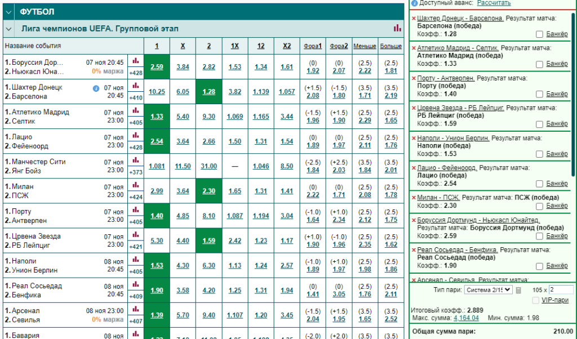This screenshot has width=577, height=339.
Task: Open statistics icon for Наполи – Унион Берлин
Action: [x=136, y=260]
